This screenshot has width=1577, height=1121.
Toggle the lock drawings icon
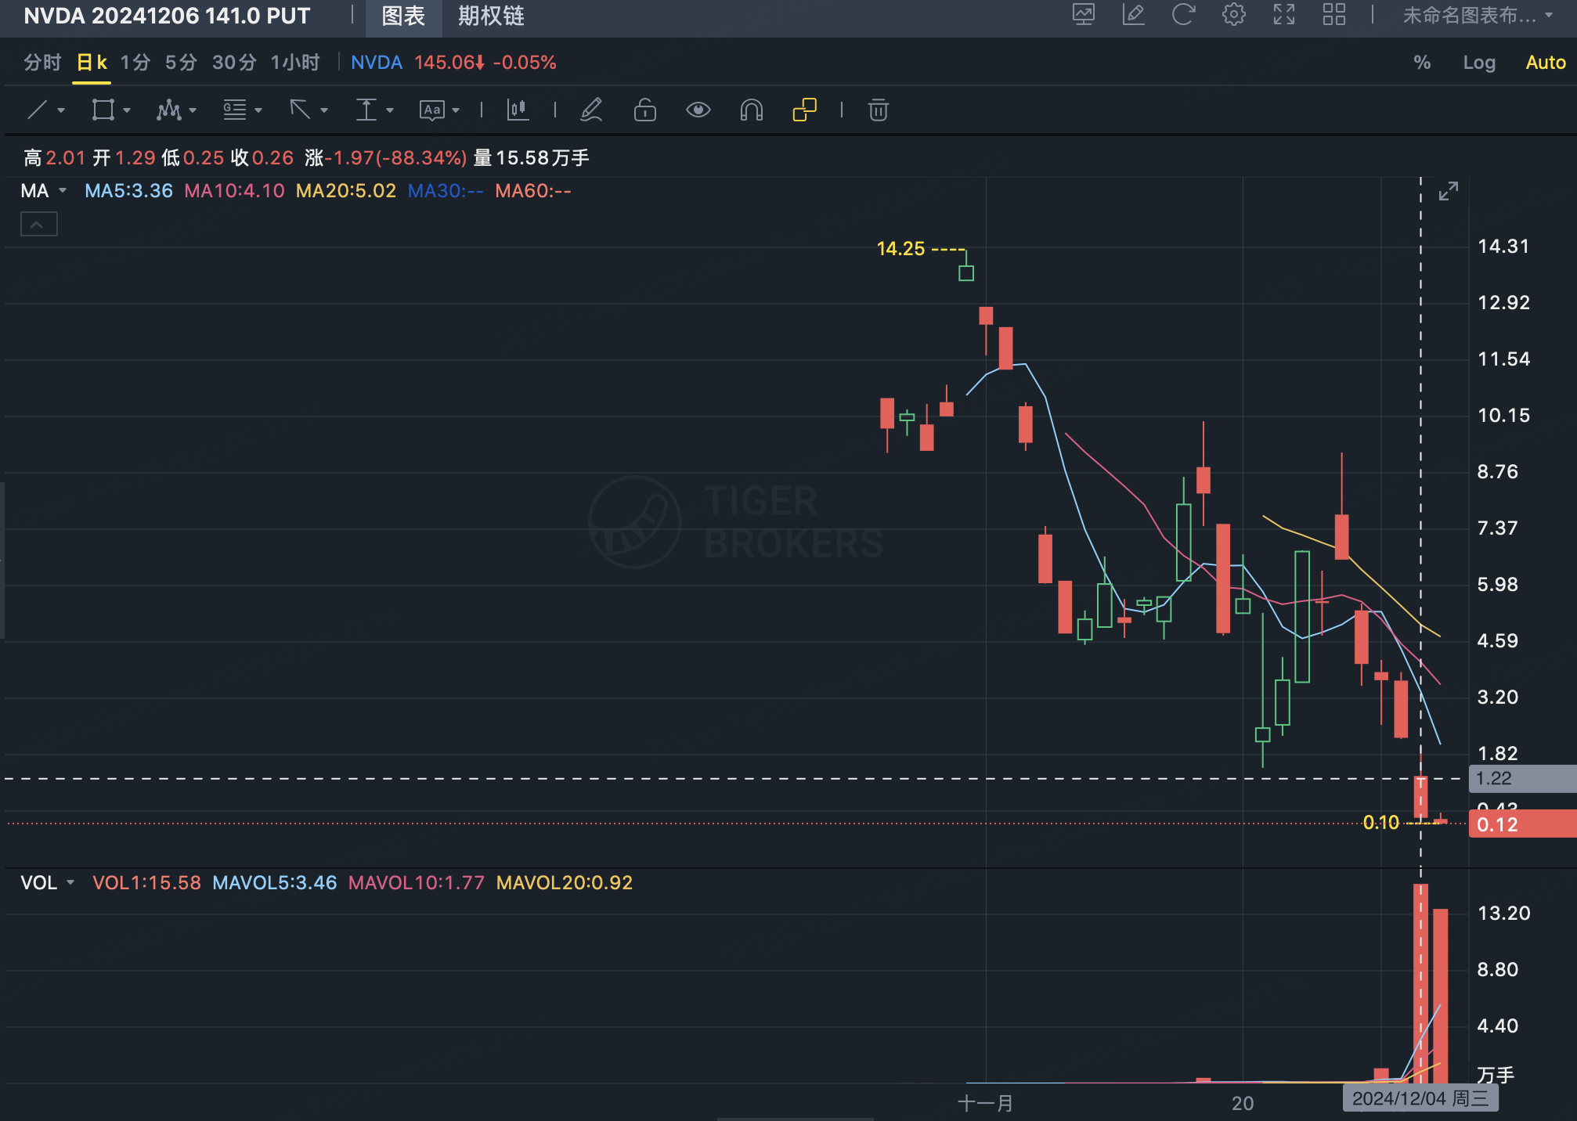pos(644,110)
